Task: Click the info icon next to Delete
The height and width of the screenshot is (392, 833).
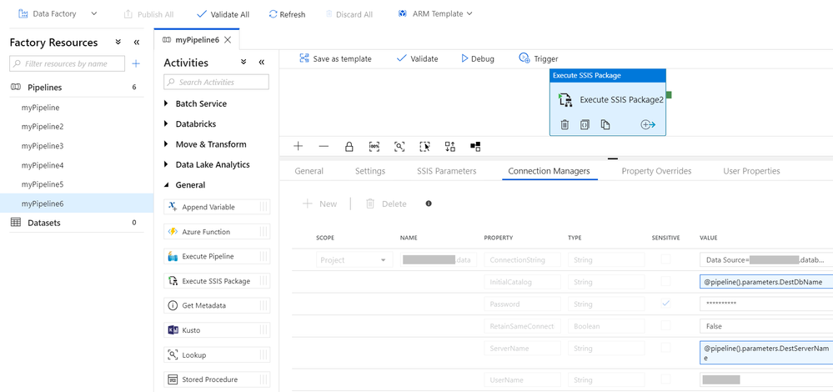Action: 429,204
